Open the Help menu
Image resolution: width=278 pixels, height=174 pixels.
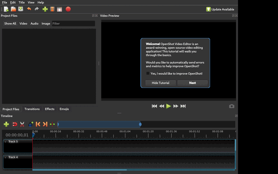point(41,2)
